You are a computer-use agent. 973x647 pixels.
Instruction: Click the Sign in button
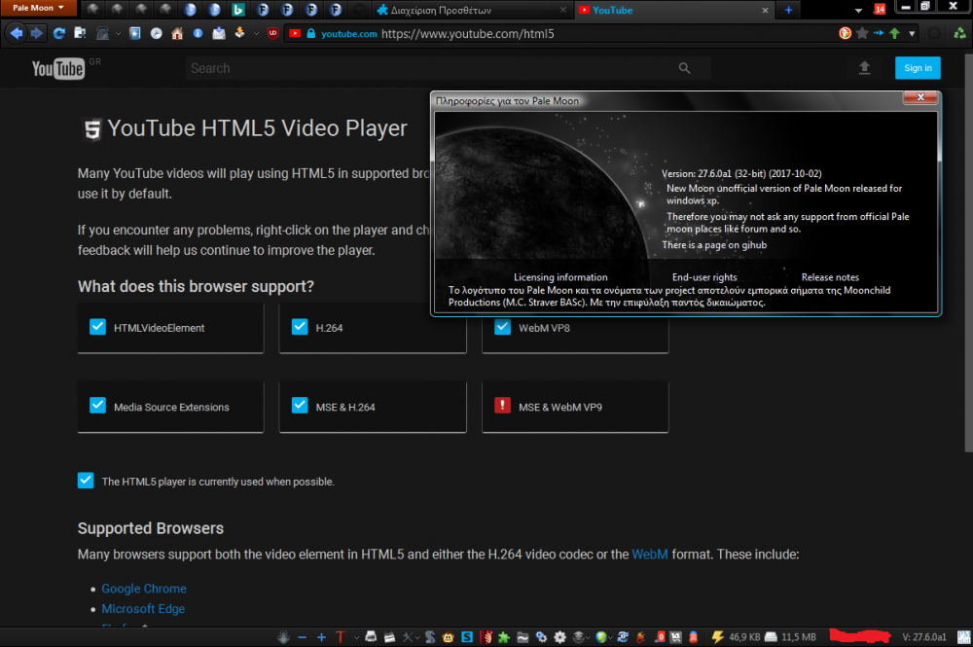[918, 67]
